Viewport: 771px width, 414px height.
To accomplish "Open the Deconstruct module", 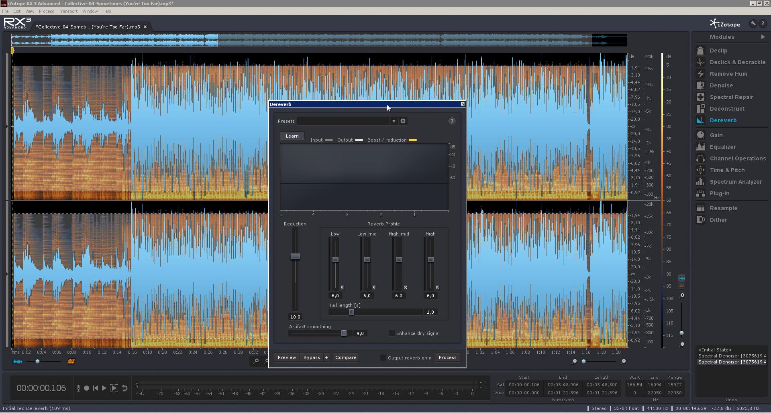I will point(726,109).
